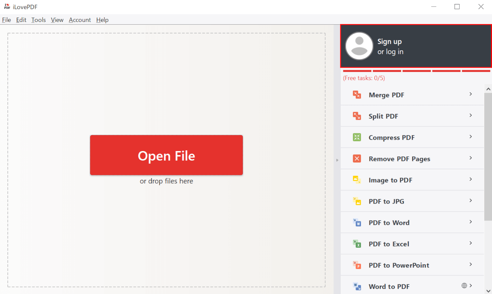Expand the PDF to Word chevron
Image resolution: width=492 pixels, height=294 pixels.
coord(470,222)
